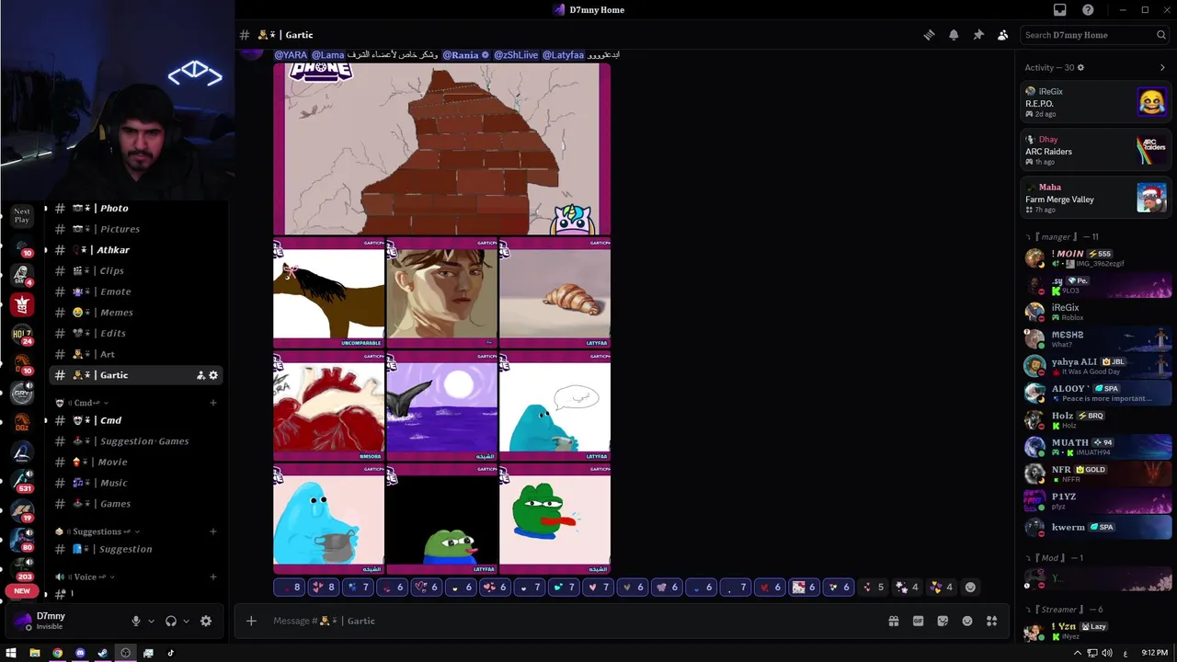Open the Help question-mark icon
Viewport: 1177px width, 662px height.
1088,10
